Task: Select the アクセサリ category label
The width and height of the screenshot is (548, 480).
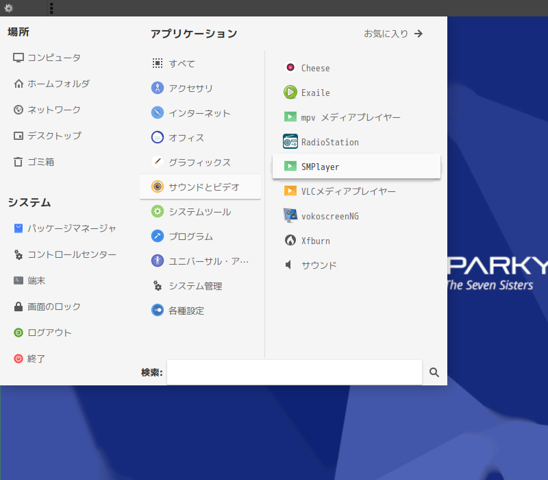Action: pos(191,88)
